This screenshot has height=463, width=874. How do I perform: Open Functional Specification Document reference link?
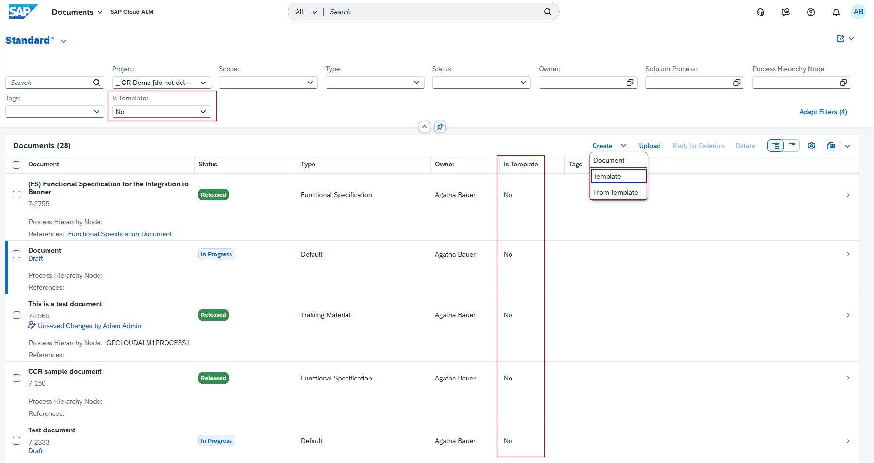coord(120,234)
